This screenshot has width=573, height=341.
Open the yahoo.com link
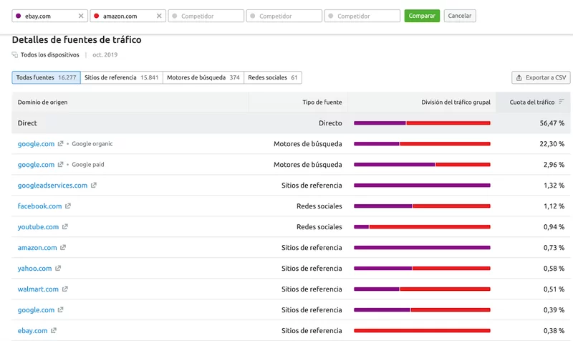pyautogui.click(x=34, y=268)
